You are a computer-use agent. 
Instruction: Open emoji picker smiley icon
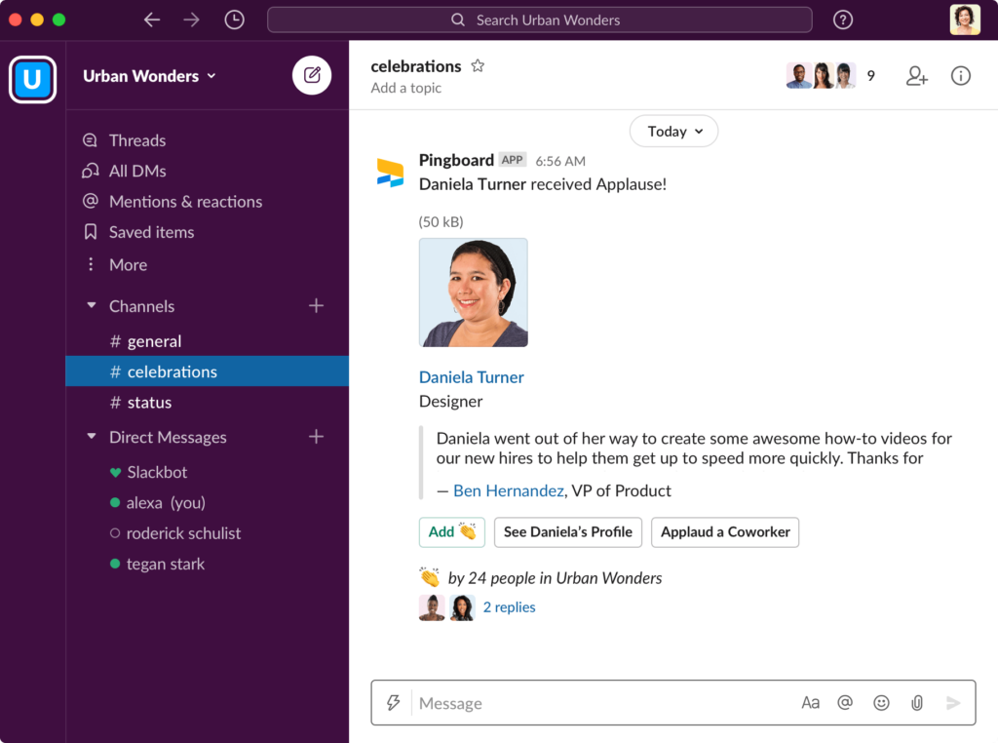click(881, 702)
